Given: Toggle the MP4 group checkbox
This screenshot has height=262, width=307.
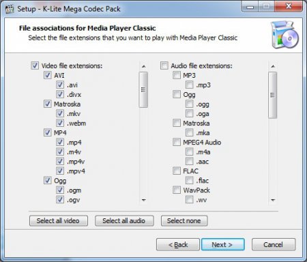Looking at the screenshot, I should pos(47,132).
